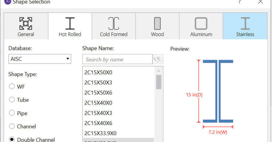This screenshot has height=142, width=272.
Task: Choose 2C15X40X6 in the shape list
Action: tap(98, 123)
